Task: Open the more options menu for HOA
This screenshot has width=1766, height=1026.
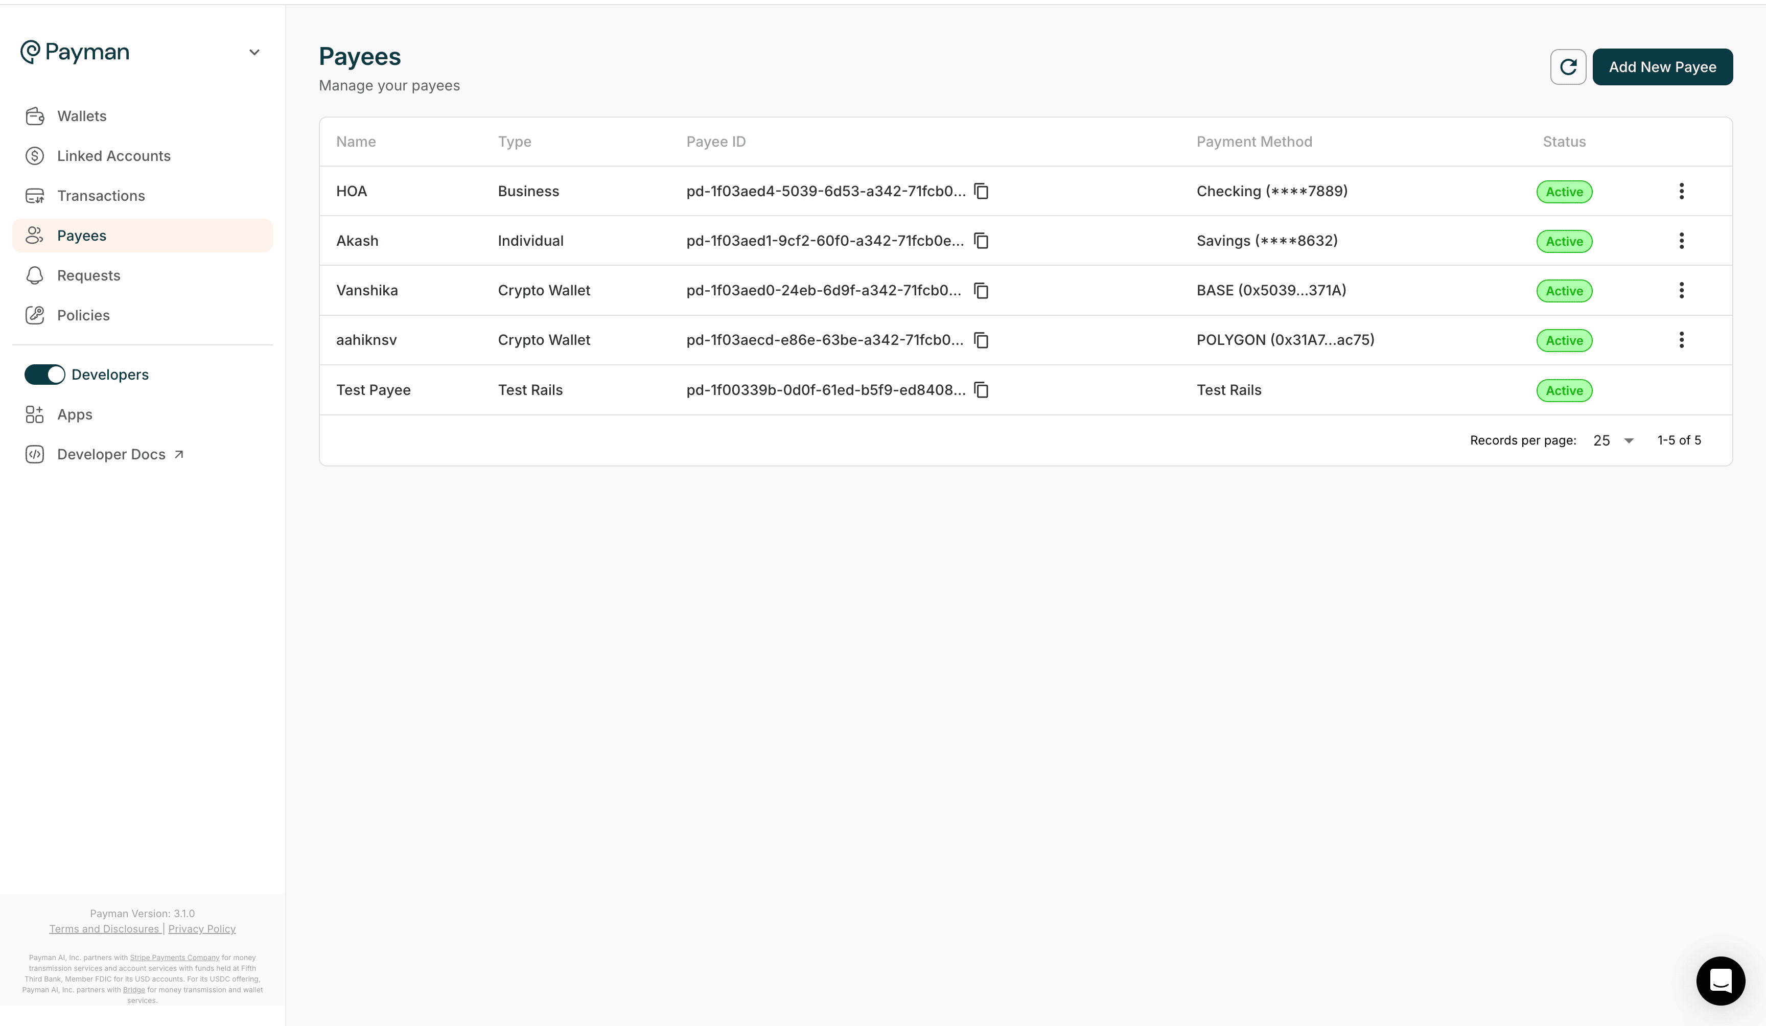Action: tap(1681, 191)
